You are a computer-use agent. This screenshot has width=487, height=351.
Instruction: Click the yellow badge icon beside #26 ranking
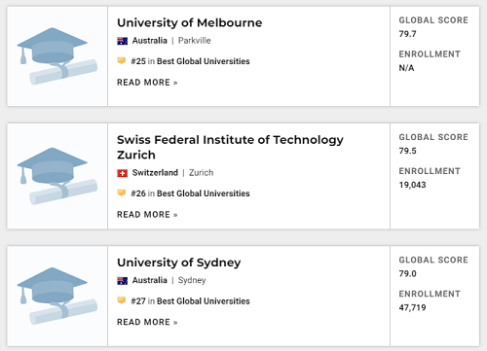122,193
